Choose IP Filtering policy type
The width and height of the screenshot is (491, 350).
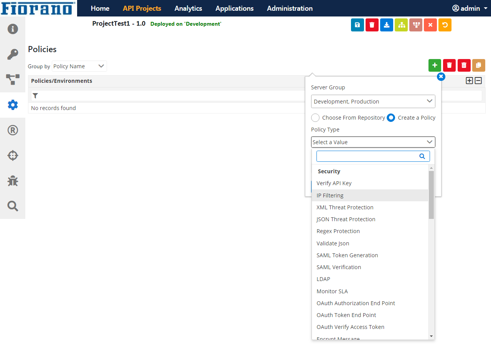[x=370, y=196]
